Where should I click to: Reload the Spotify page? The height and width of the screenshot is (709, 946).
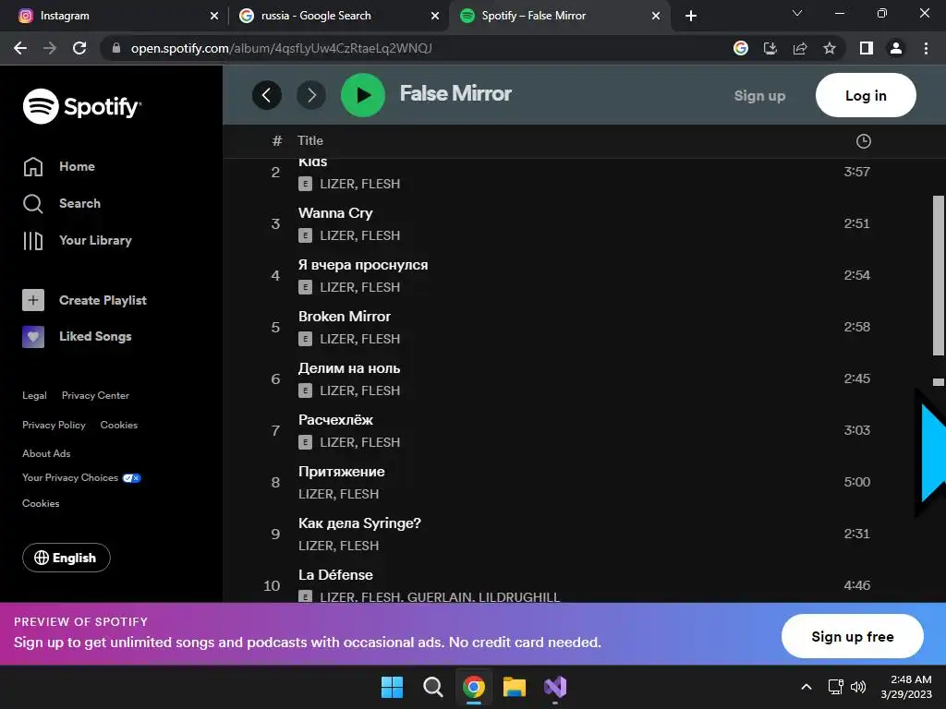(x=79, y=48)
